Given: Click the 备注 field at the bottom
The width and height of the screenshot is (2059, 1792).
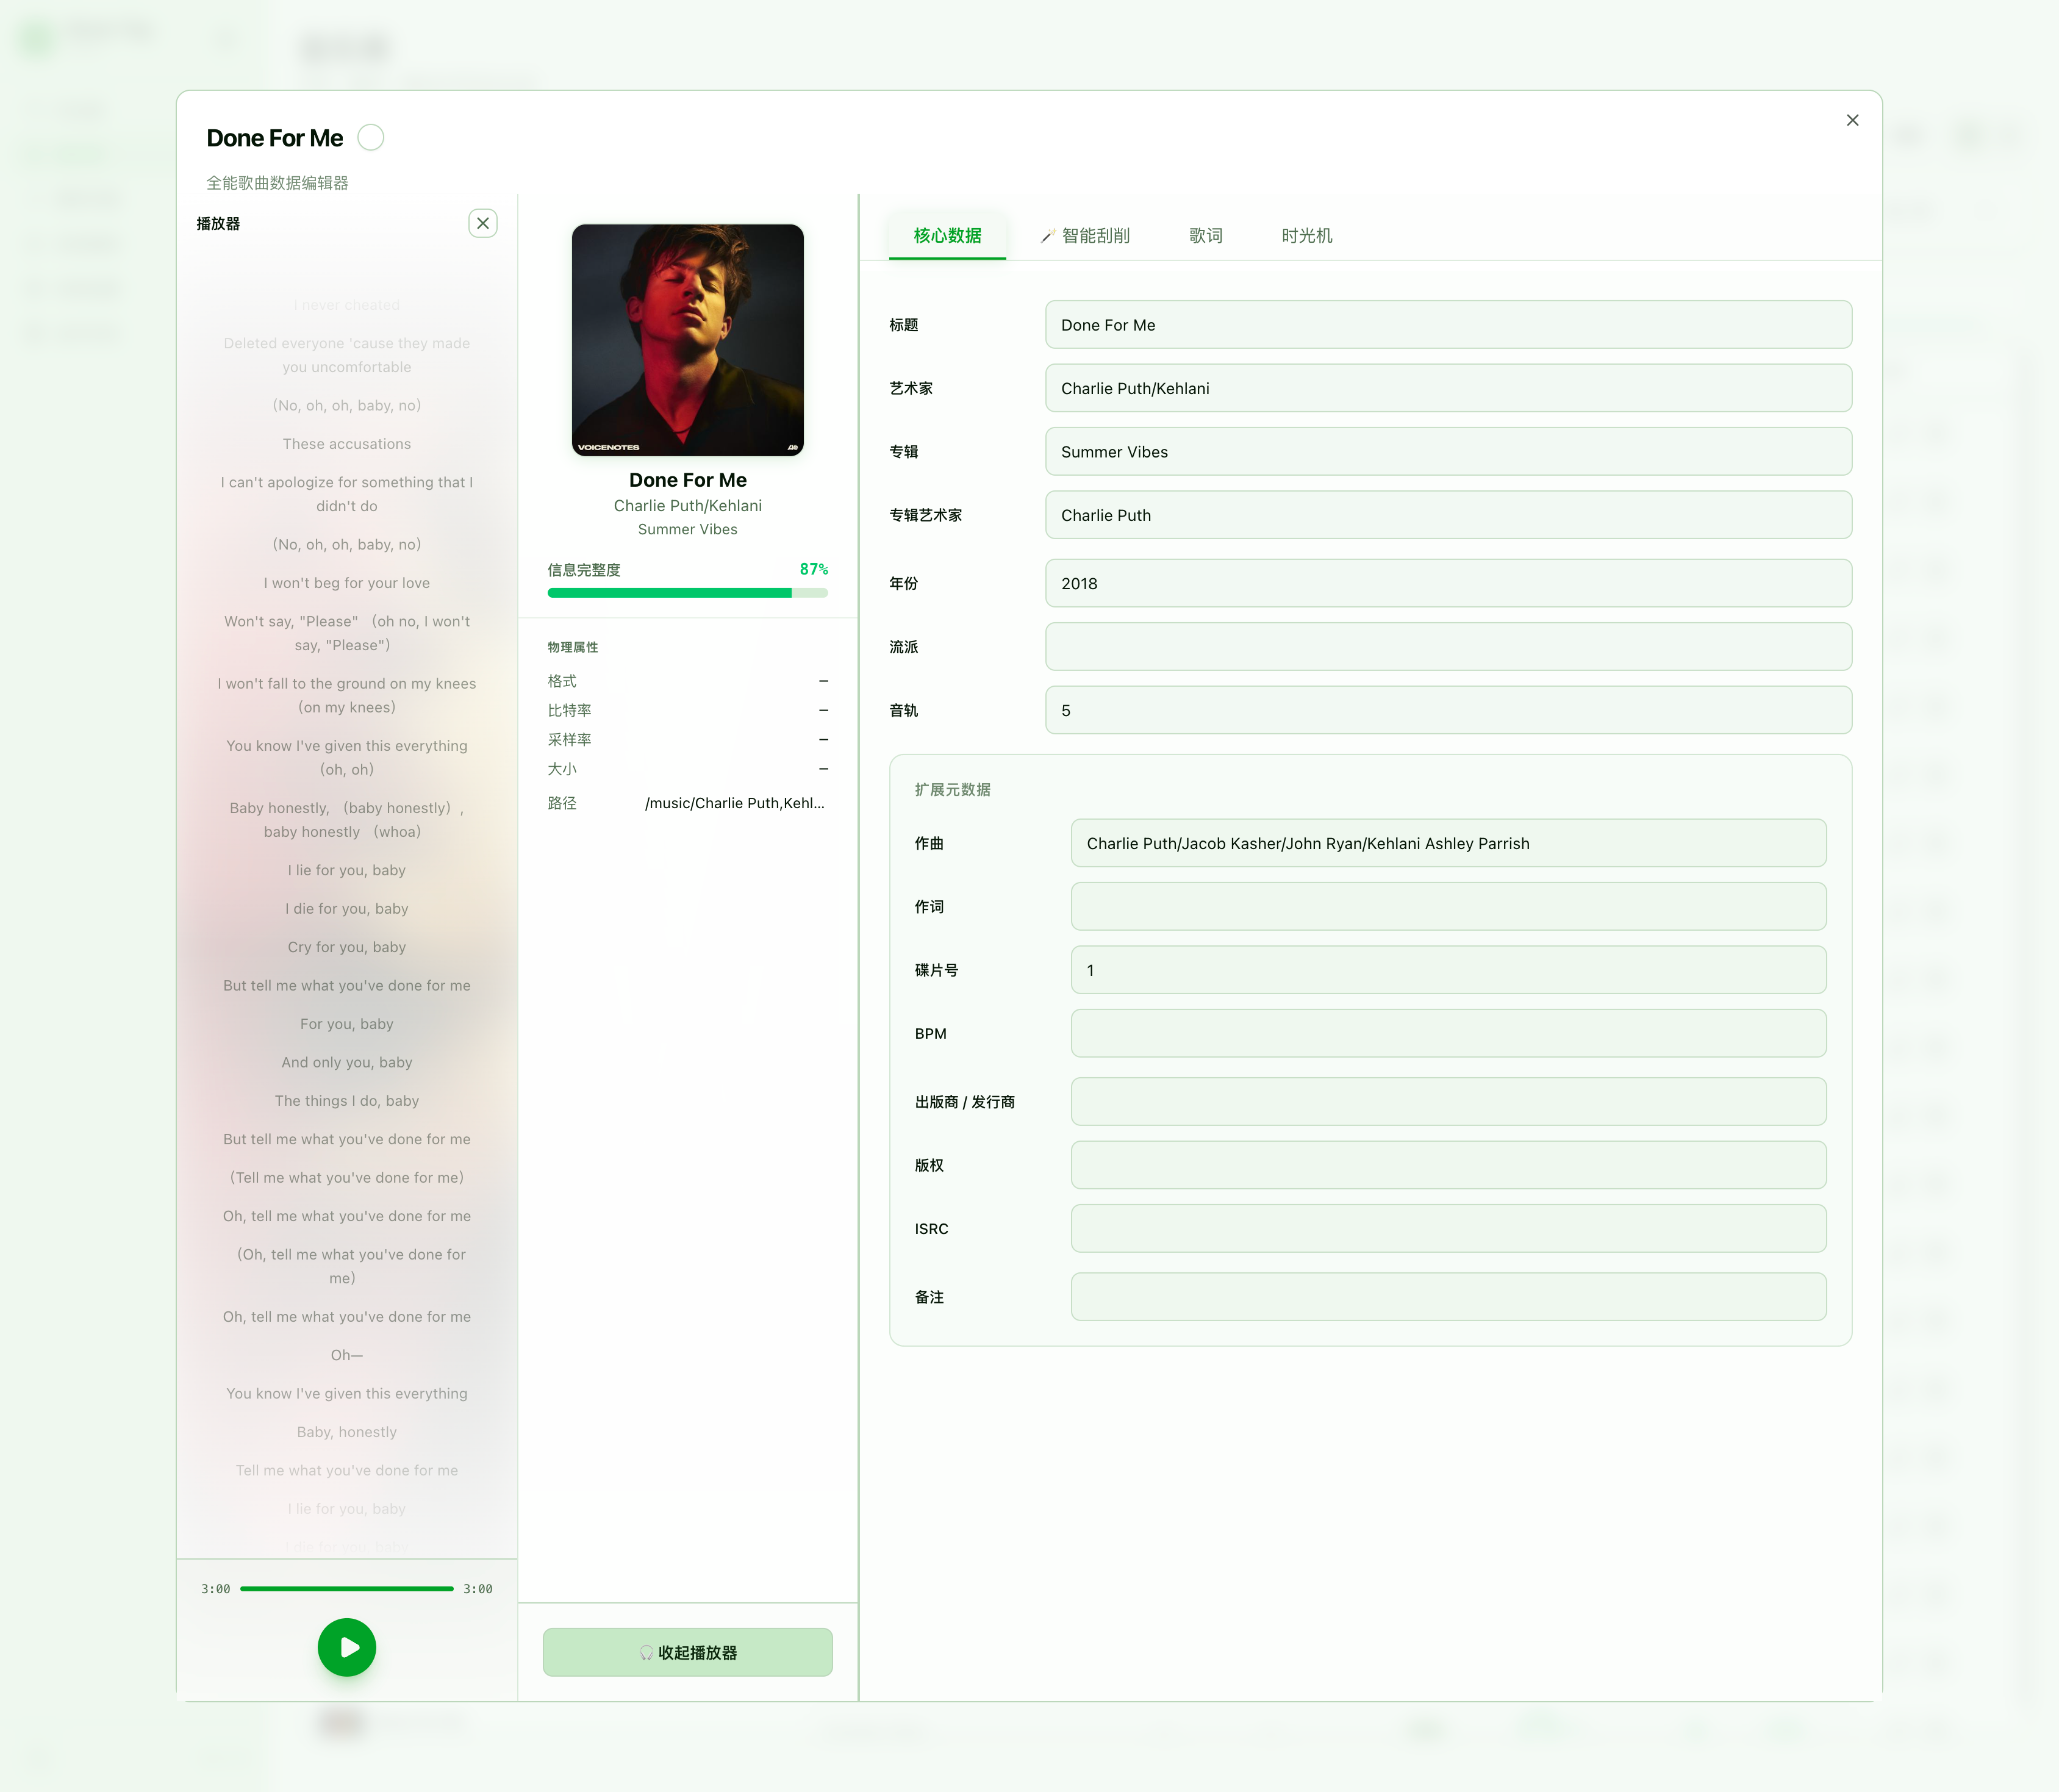Looking at the screenshot, I should coord(1448,1297).
